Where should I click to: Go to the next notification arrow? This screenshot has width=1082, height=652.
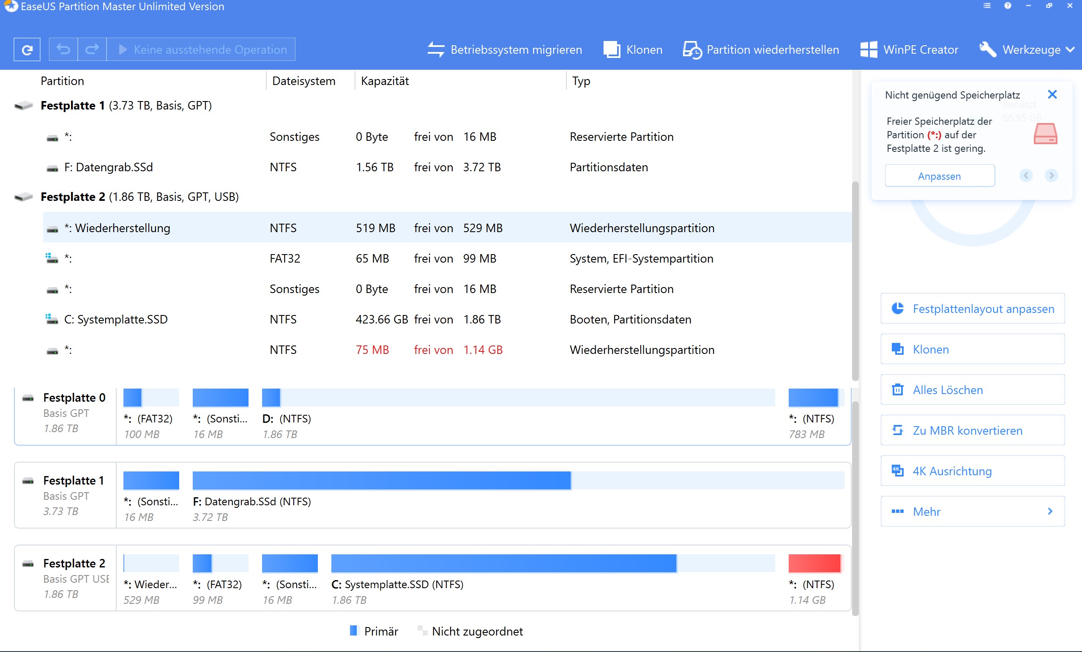(1051, 176)
